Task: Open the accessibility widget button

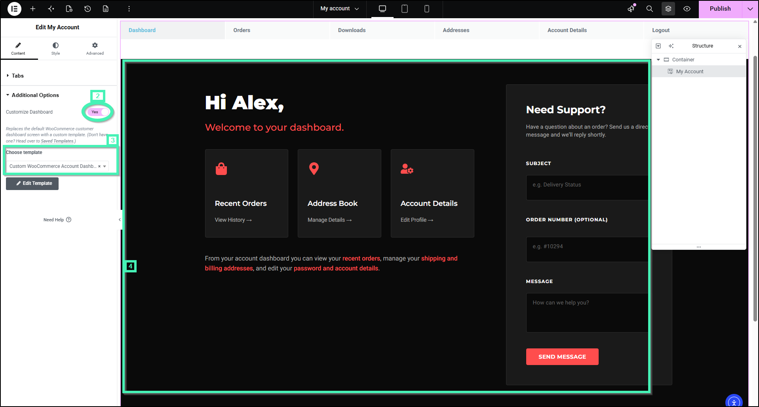Action: (734, 401)
